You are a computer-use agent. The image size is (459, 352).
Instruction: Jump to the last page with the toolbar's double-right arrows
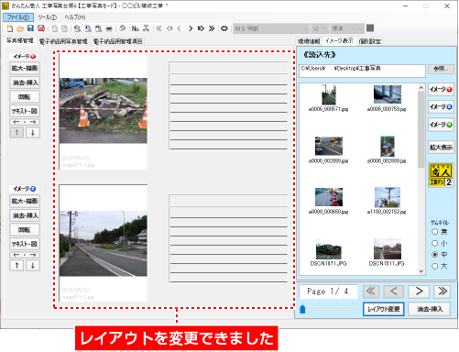point(212,28)
